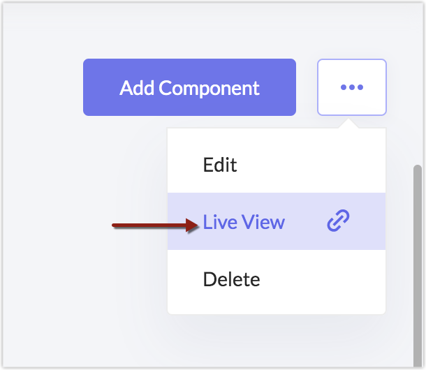Hit the link icon in highlighted row
The image size is (426, 370).
(x=338, y=222)
